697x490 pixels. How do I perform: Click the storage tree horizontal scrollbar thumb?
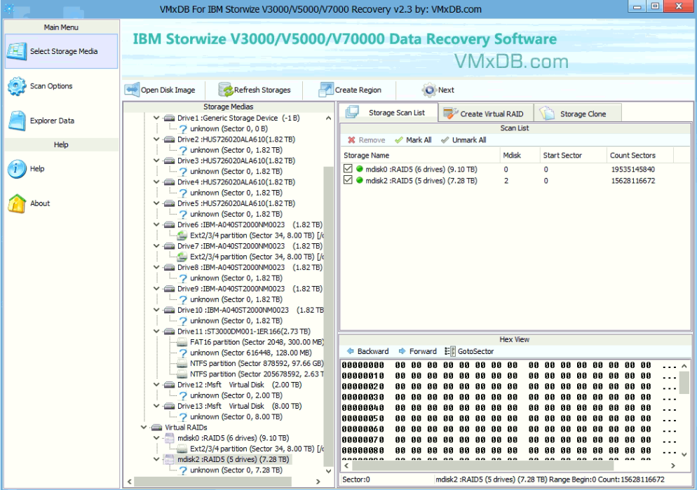(x=212, y=482)
